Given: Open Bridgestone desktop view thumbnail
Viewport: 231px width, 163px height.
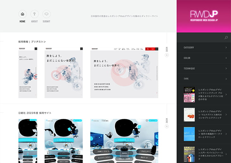Looking at the screenshot, I should 124,73.
